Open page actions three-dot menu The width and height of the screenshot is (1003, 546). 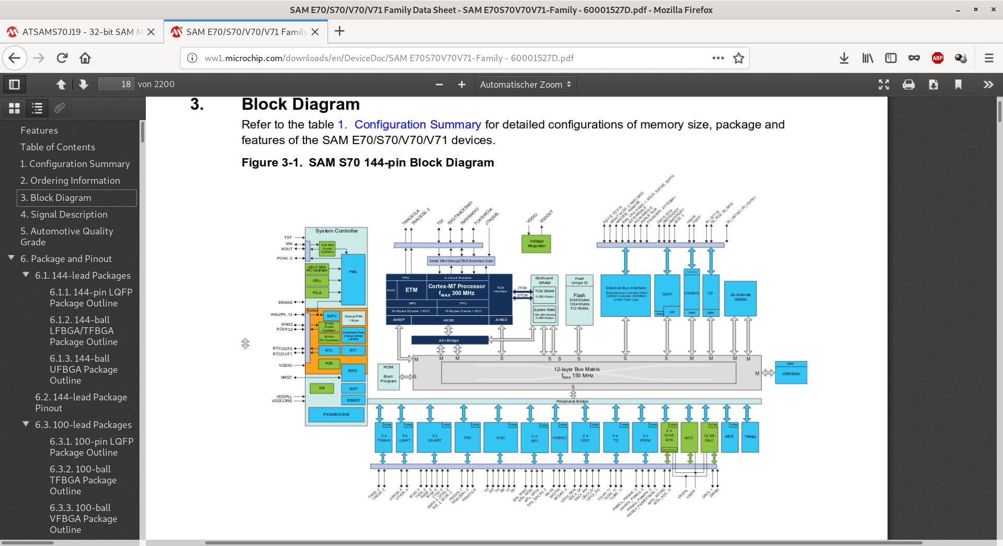click(718, 58)
